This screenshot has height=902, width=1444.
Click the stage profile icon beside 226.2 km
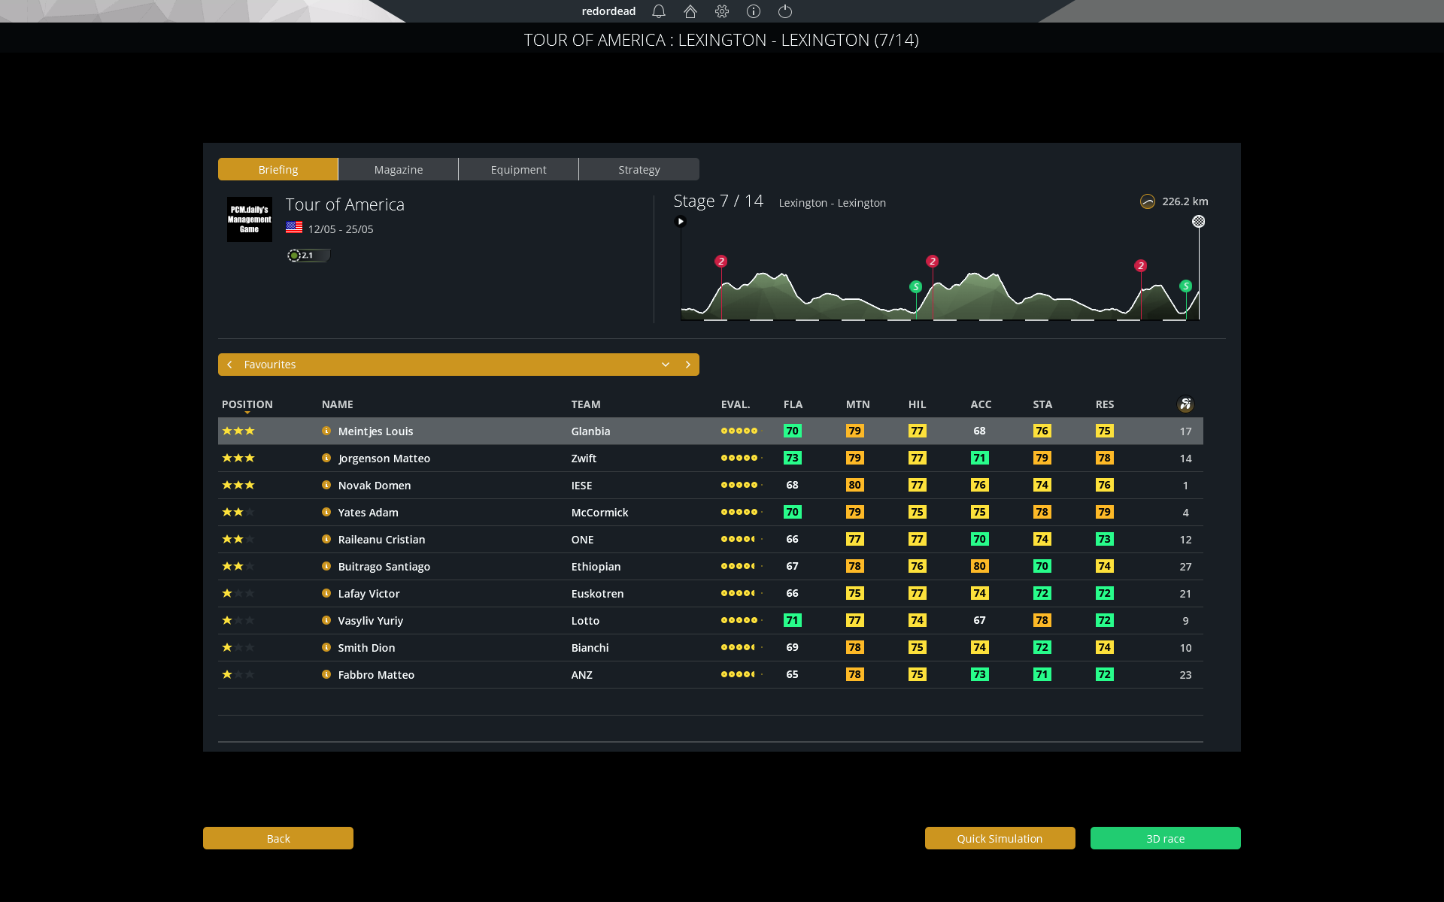(x=1146, y=201)
